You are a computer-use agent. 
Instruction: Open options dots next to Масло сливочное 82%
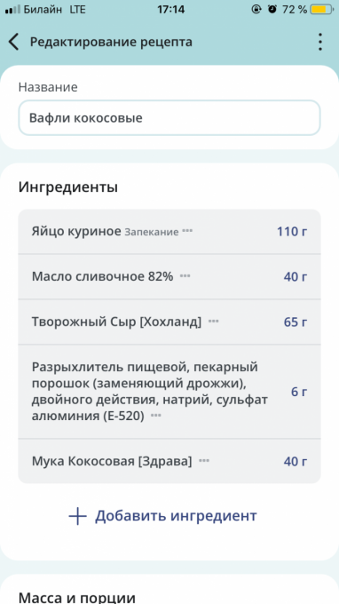coord(185,276)
